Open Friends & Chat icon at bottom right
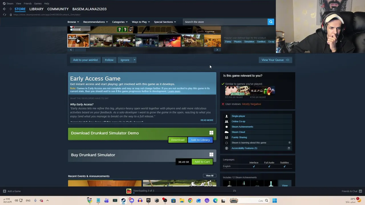This screenshot has height=205, width=365. click(x=360, y=191)
